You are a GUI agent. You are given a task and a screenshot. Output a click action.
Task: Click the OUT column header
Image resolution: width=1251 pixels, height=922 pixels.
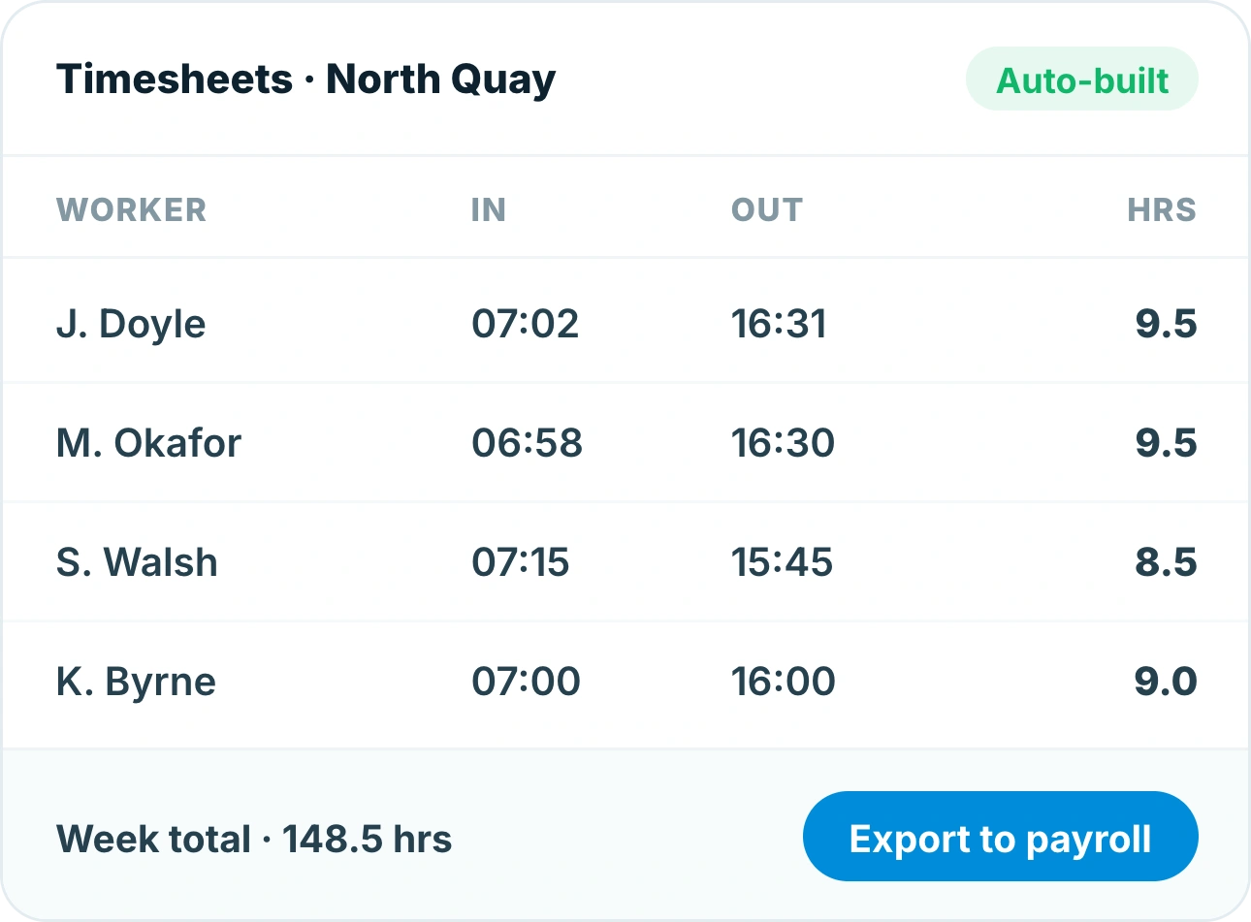[x=766, y=209]
